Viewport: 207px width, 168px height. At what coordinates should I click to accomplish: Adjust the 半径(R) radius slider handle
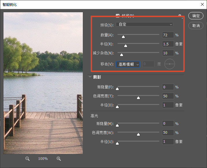coord(126,46)
